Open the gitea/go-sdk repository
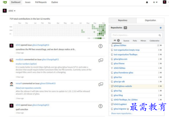Screen dimensions: 169x117 119,82
